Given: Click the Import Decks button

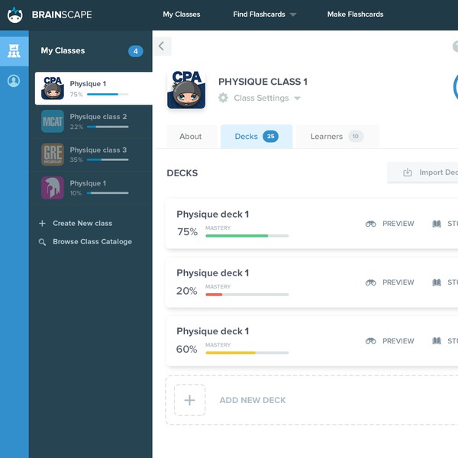Looking at the screenshot, I should tap(423, 173).
